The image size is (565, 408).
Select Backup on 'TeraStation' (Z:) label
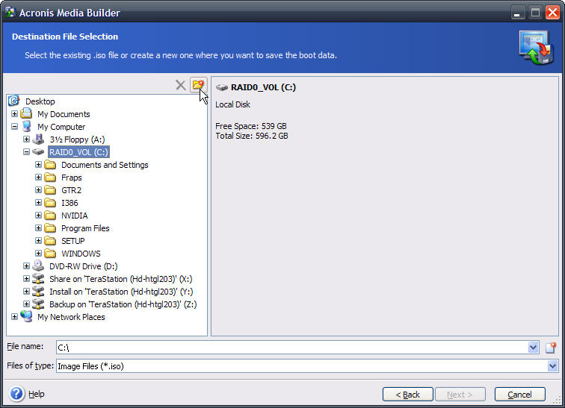(123, 304)
